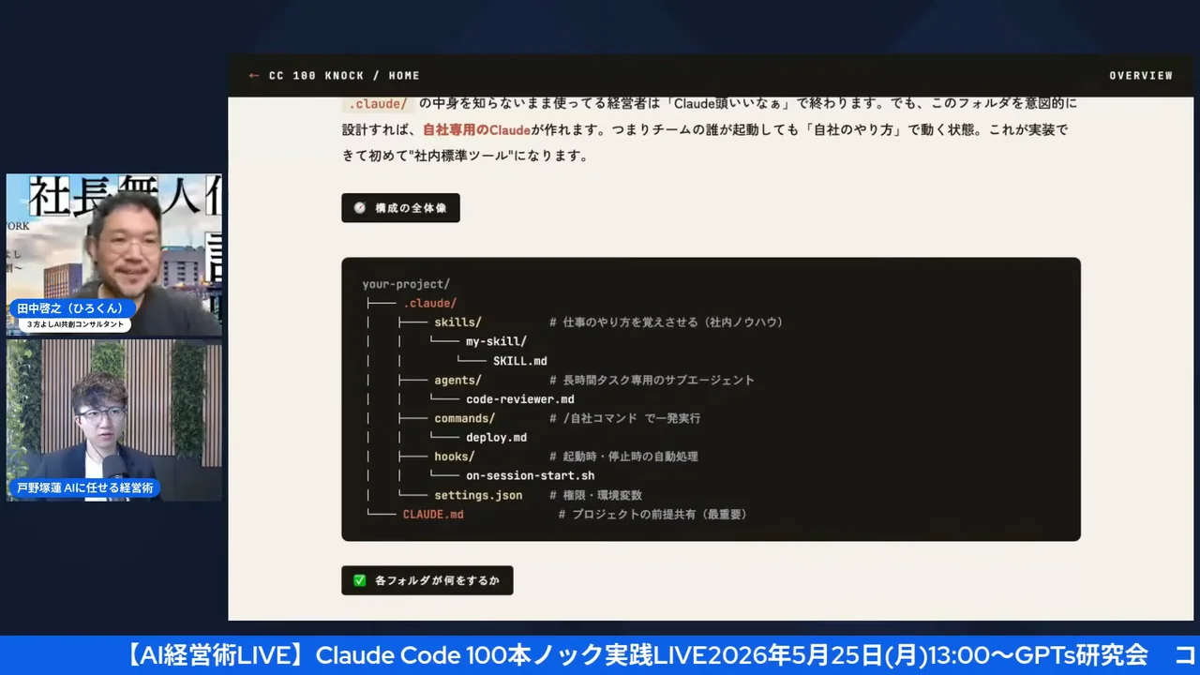Select settings.json file in tree
The height and width of the screenshot is (675, 1200).
point(478,495)
